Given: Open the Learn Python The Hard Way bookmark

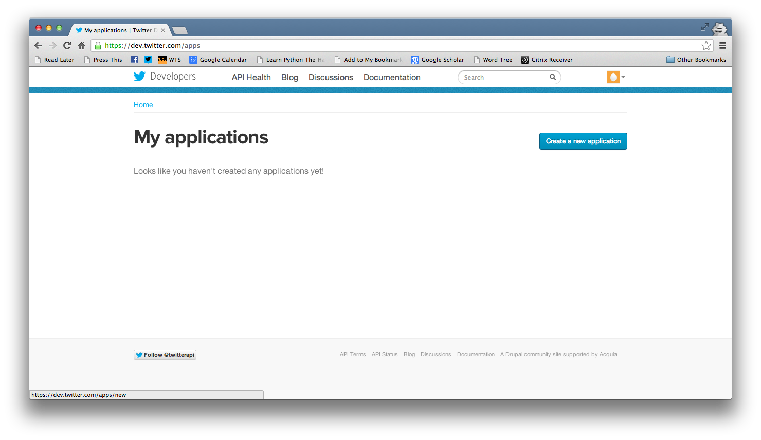Looking at the screenshot, I should (x=291, y=60).
